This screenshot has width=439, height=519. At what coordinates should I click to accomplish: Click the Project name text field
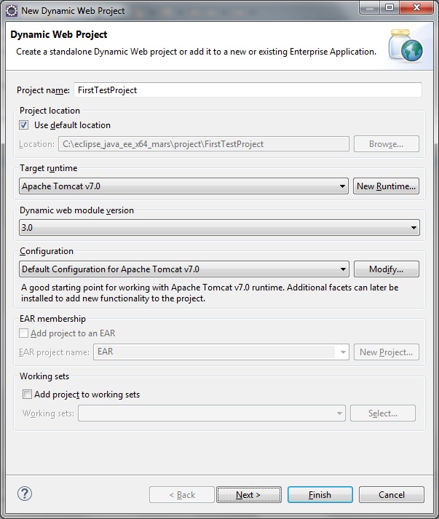coord(248,90)
